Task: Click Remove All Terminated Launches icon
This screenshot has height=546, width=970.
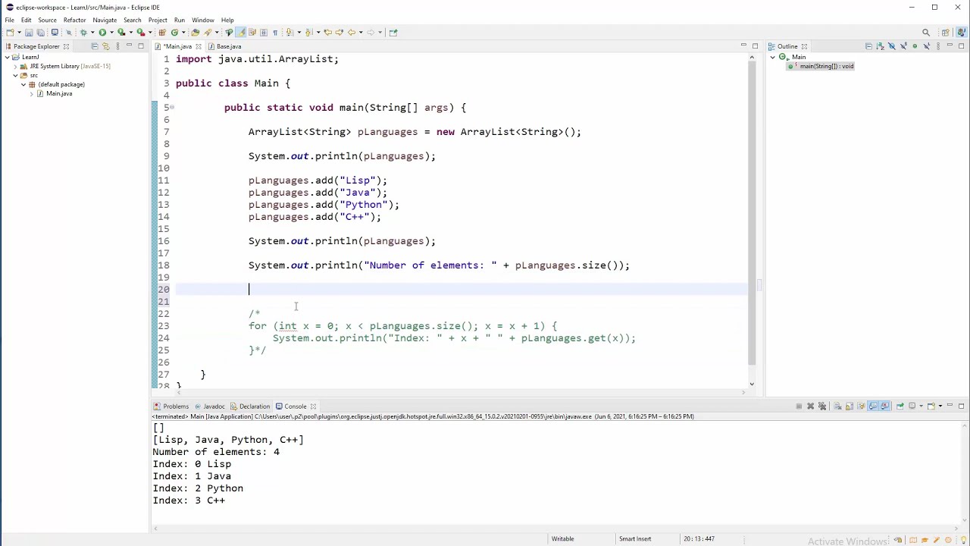Action: tap(822, 406)
